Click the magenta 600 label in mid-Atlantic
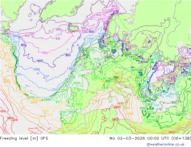This screenshot has width=191, height=147. coord(45,53)
